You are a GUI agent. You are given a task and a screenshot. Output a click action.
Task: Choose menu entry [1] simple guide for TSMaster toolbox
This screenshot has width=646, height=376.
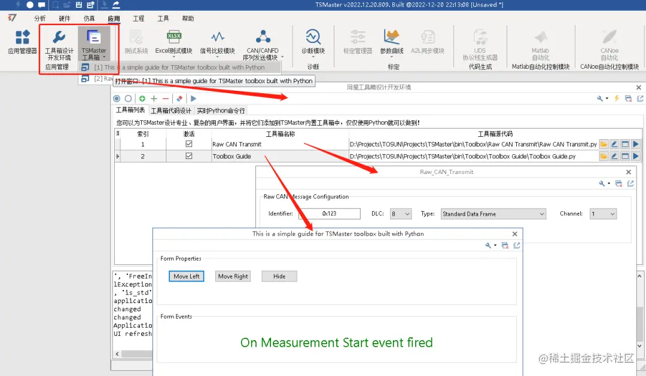[x=179, y=67]
